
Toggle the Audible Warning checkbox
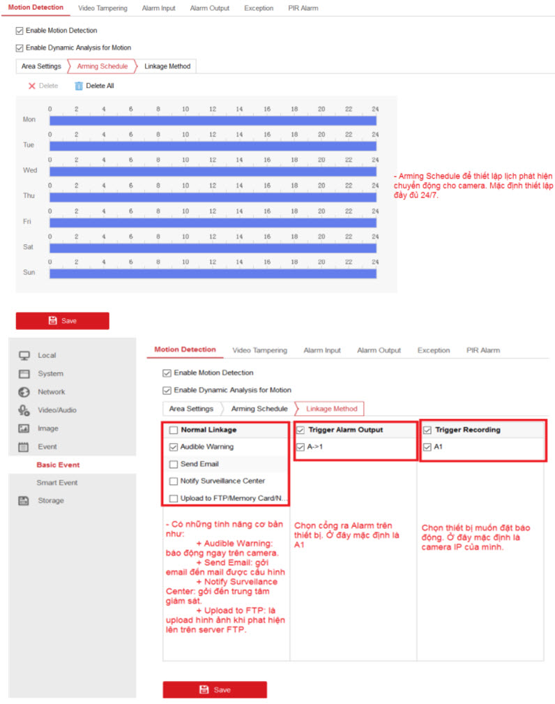174,447
